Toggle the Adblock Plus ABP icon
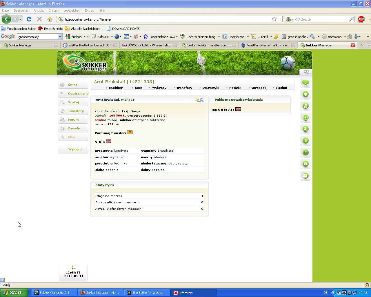Screen dimensions: 371x297 [361, 19]
